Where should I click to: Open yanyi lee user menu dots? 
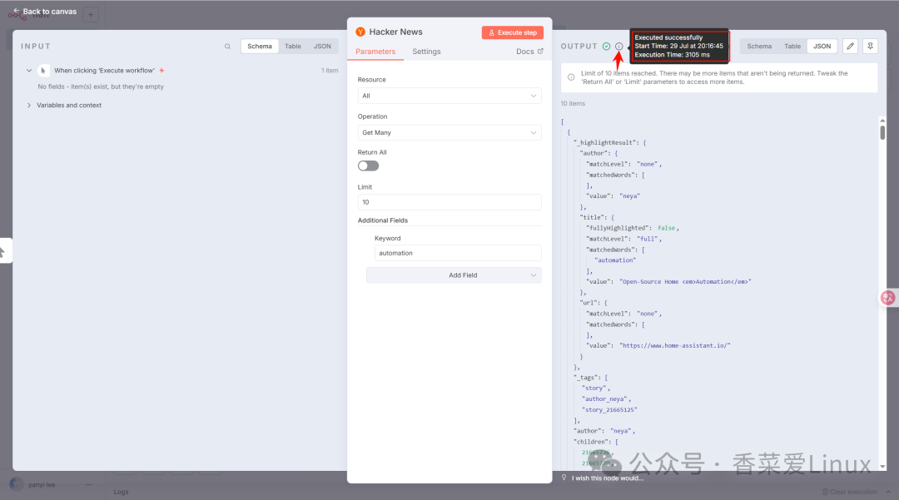click(89, 484)
